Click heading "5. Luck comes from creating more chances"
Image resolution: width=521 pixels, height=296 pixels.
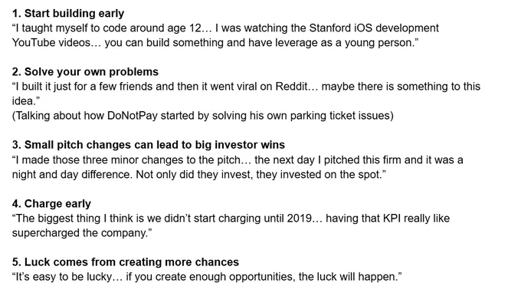[x=126, y=262]
